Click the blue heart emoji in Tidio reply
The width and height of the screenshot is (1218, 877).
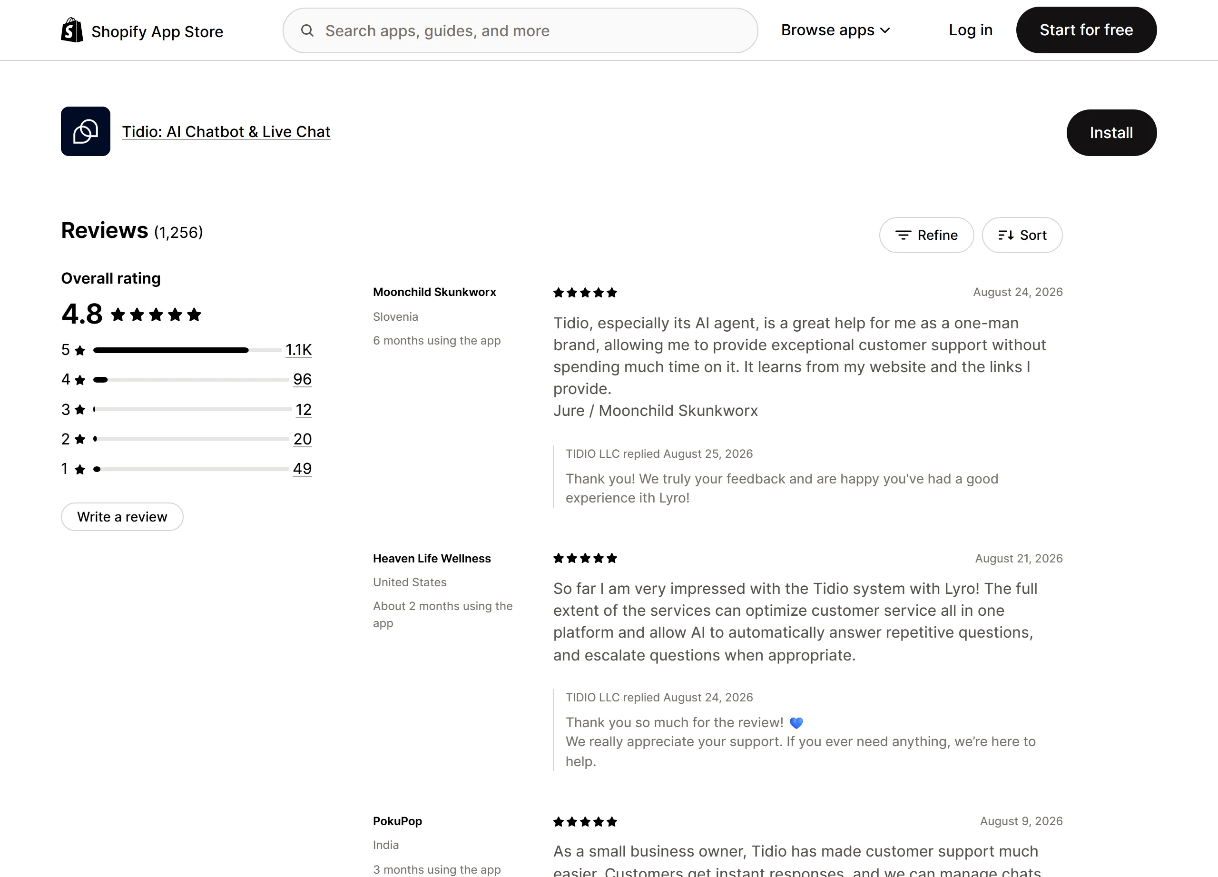coord(796,723)
